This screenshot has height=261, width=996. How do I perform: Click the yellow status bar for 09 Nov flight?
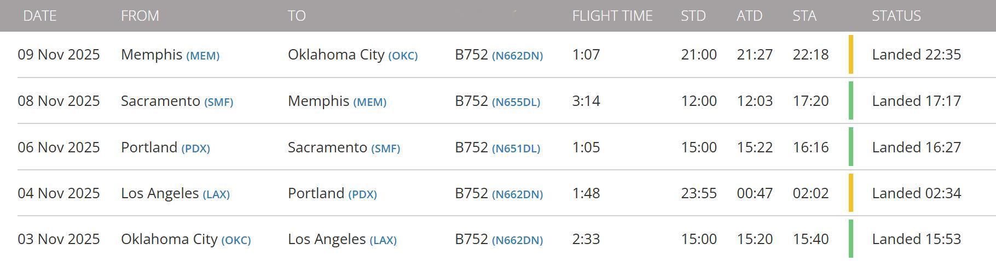[x=850, y=54]
